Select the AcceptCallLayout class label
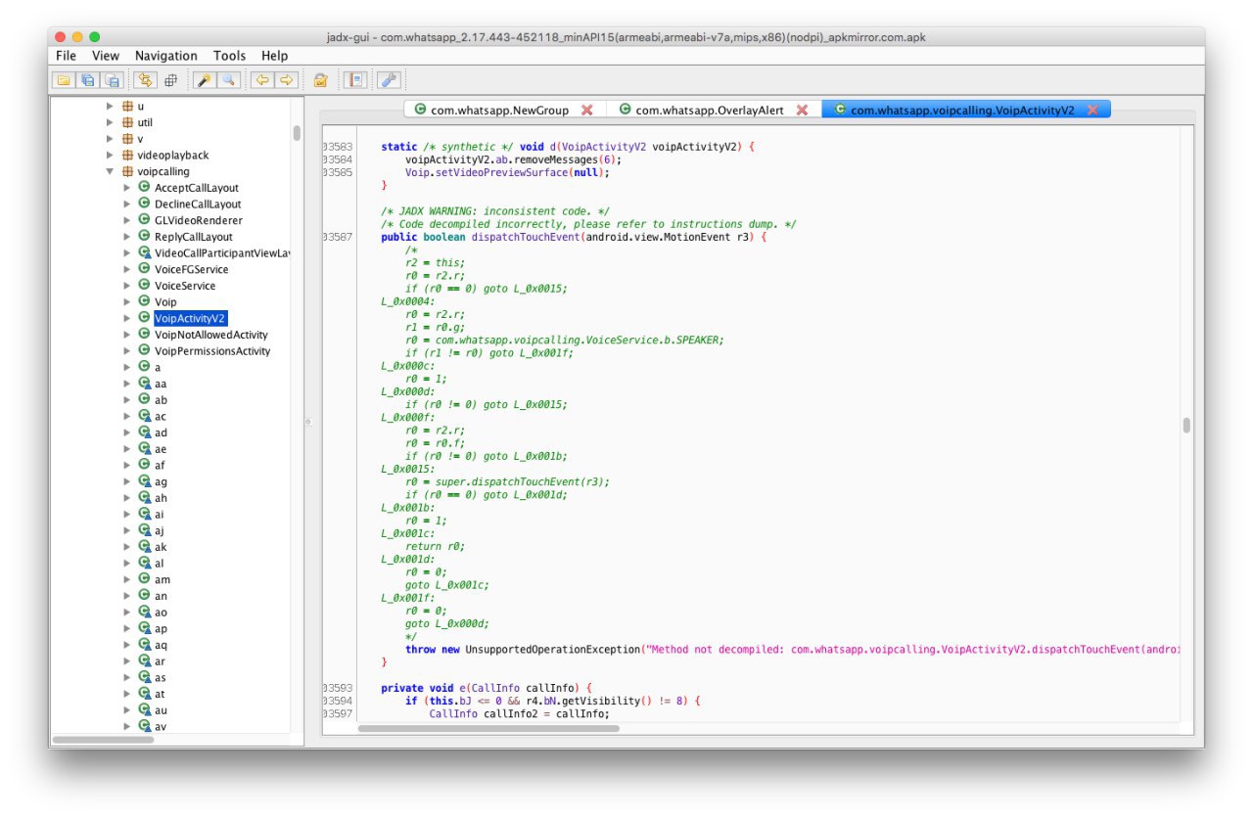The height and width of the screenshot is (818, 1253). click(x=197, y=188)
